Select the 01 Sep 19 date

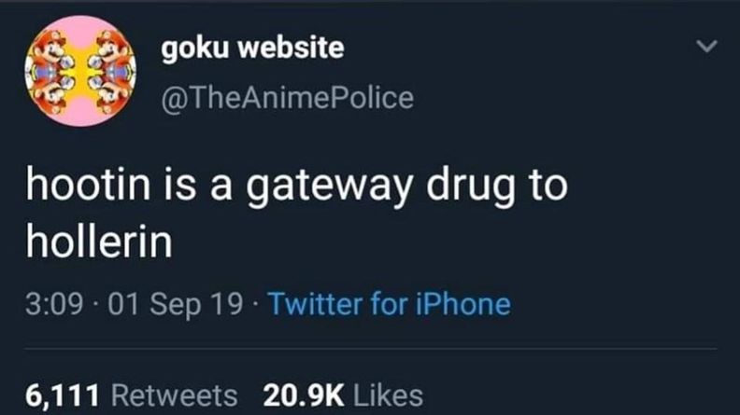(175, 304)
